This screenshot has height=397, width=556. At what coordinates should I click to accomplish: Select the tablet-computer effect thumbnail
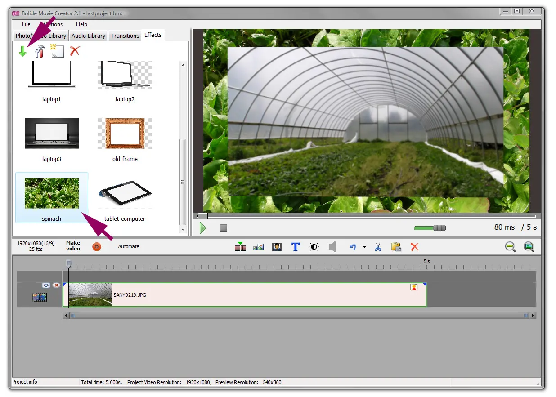pos(125,193)
